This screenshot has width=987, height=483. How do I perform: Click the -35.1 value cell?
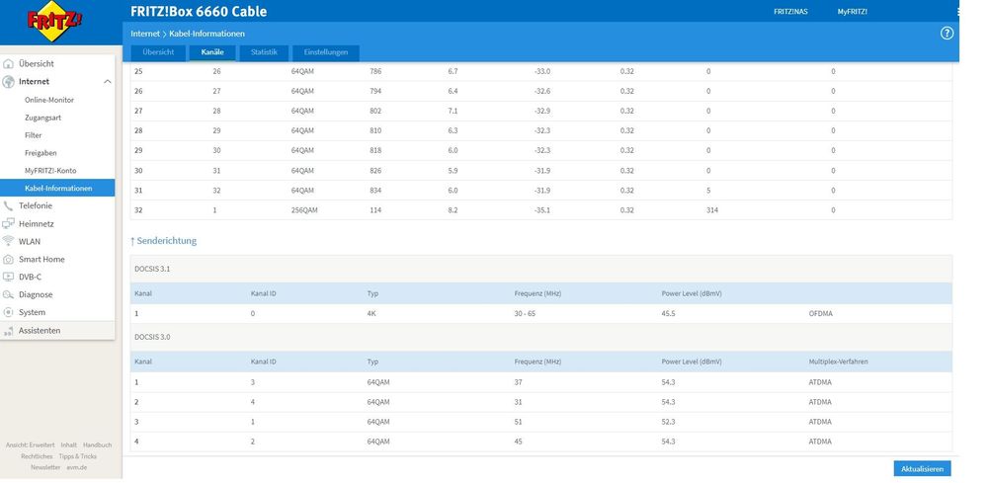click(x=542, y=210)
